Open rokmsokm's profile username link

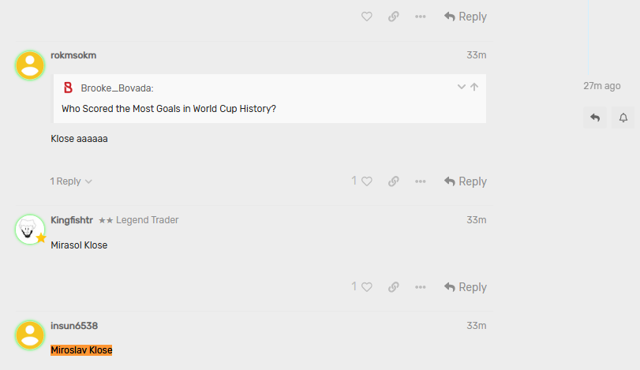pos(73,55)
